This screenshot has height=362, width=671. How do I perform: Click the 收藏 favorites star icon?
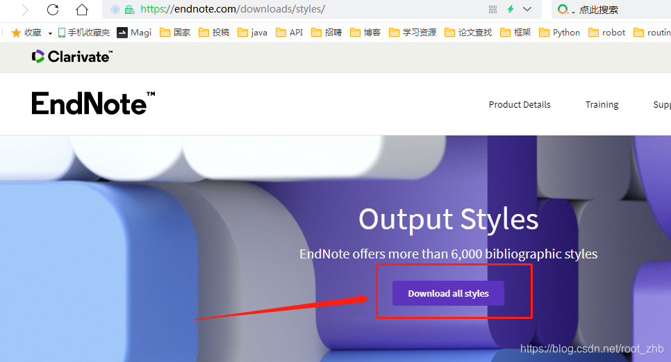click(16, 33)
